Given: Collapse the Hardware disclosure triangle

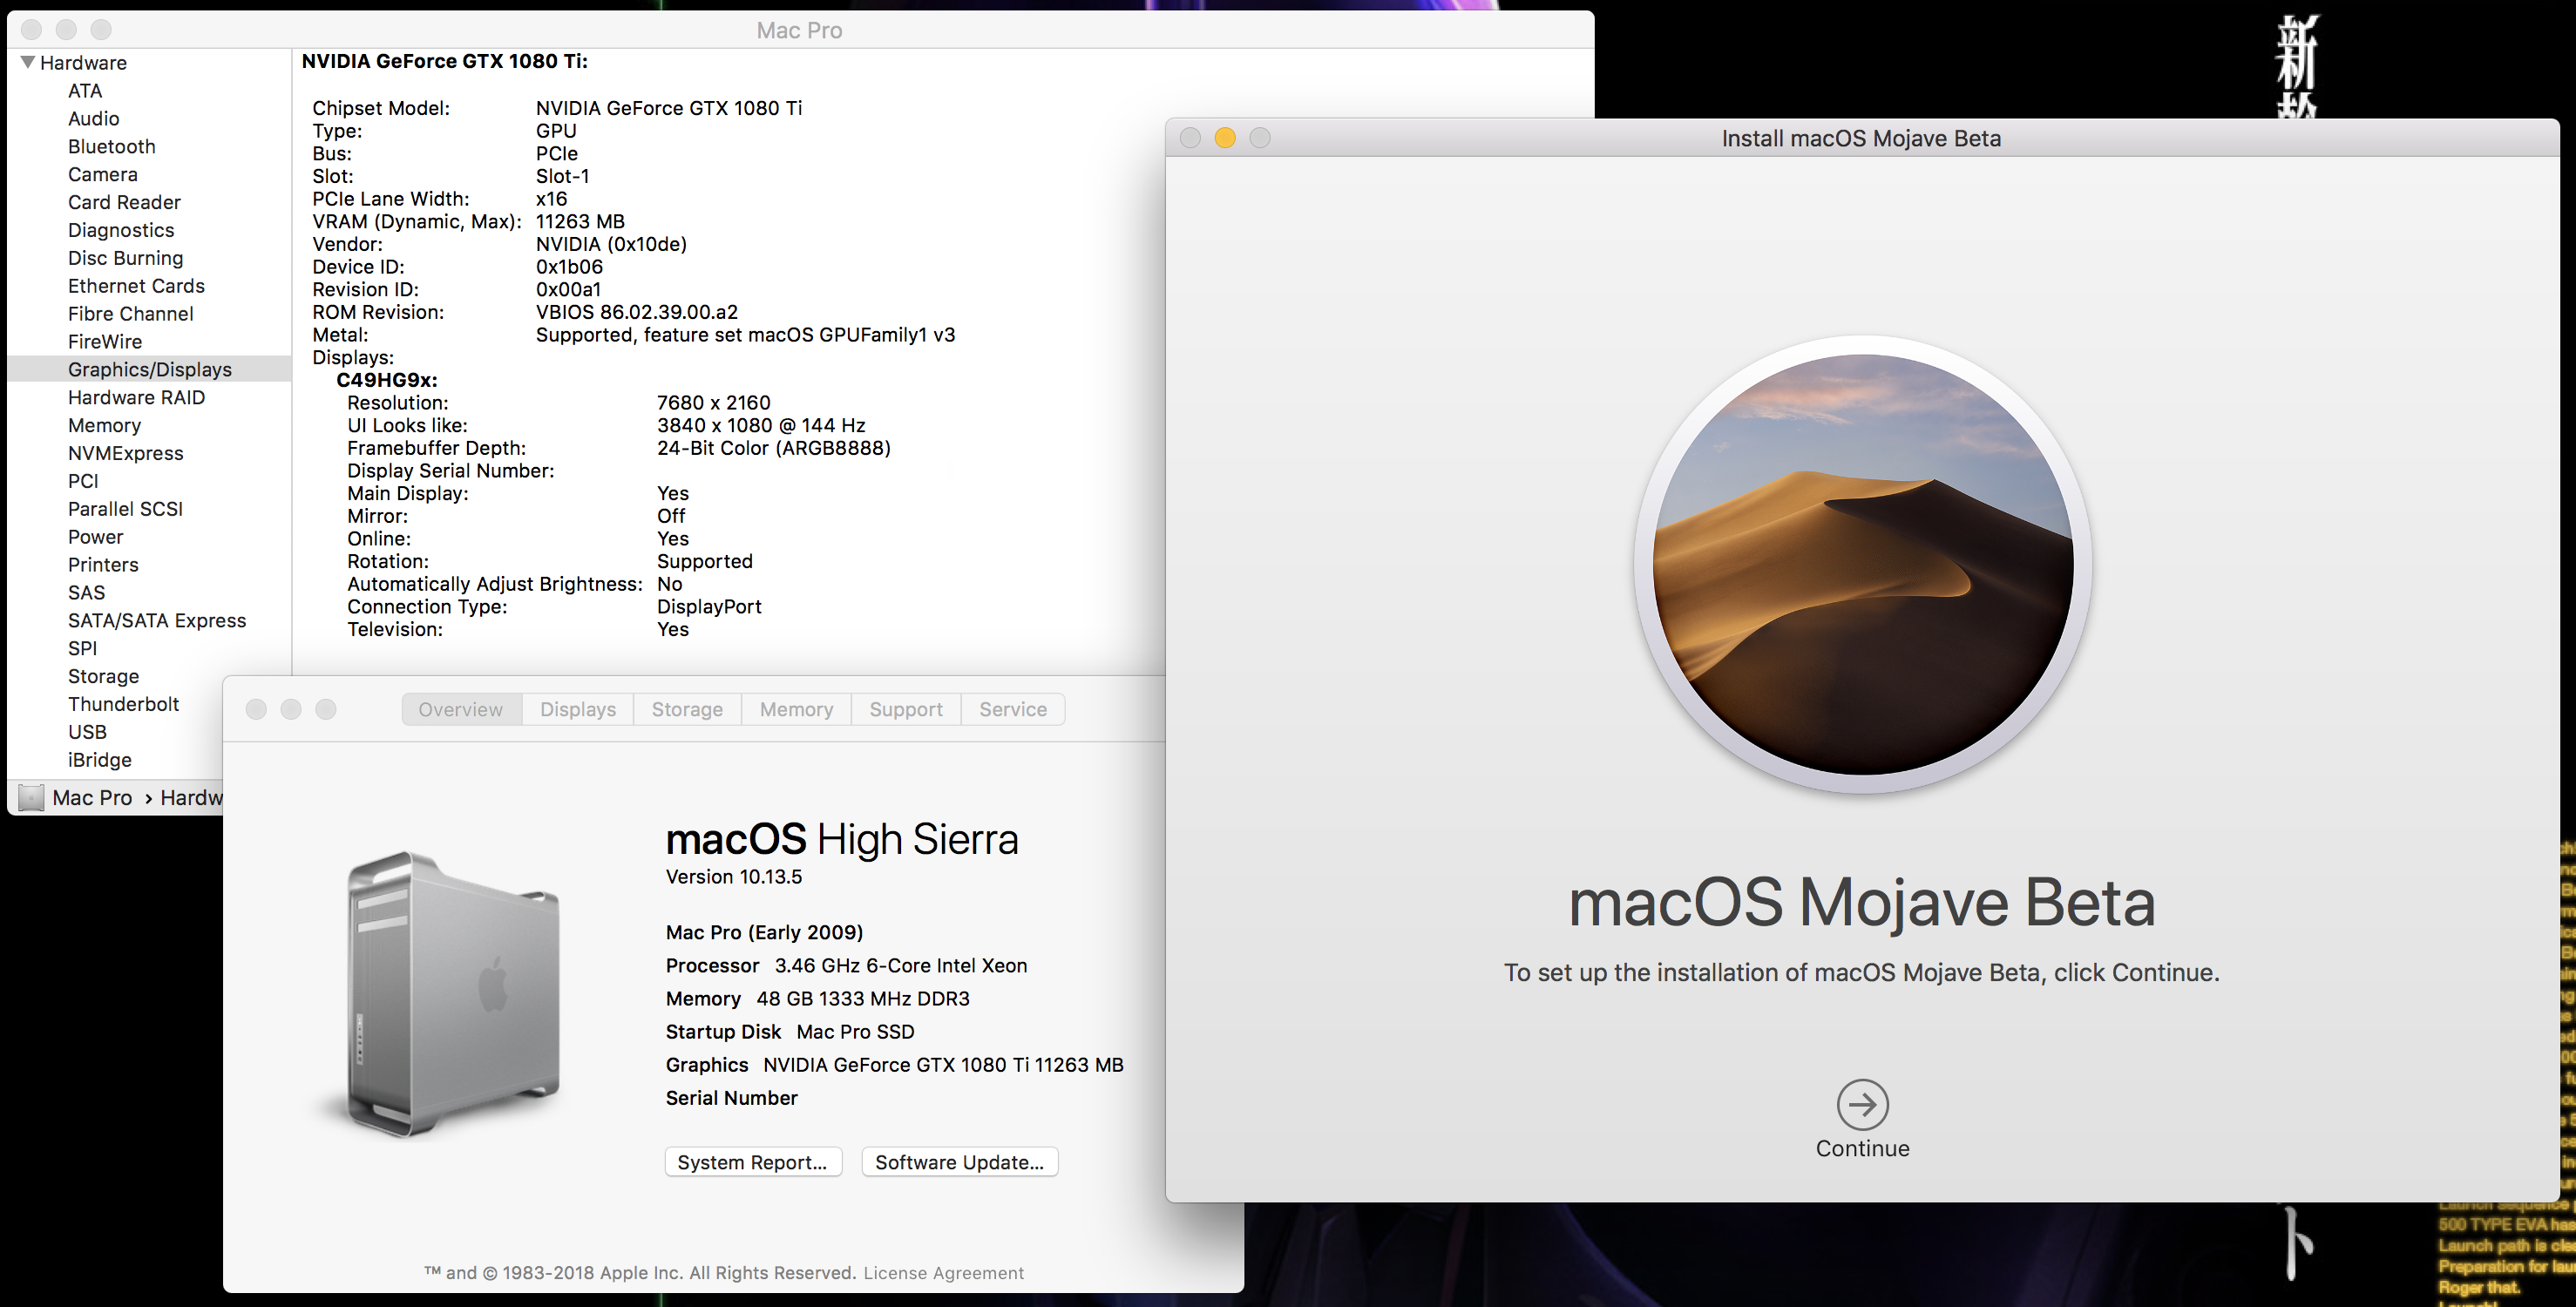Looking at the screenshot, I should tap(28, 62).
